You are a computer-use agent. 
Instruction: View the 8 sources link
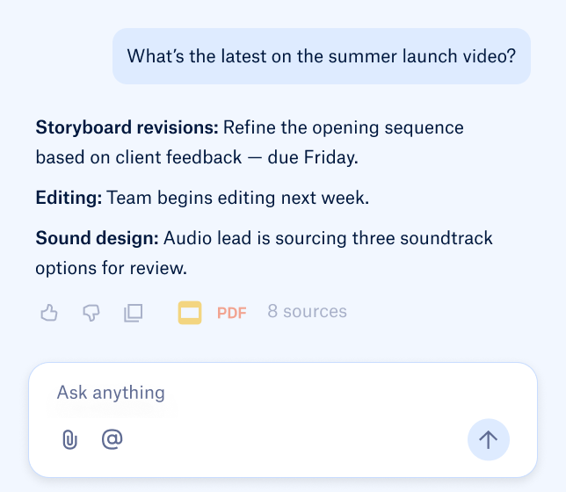click(307, 312)
